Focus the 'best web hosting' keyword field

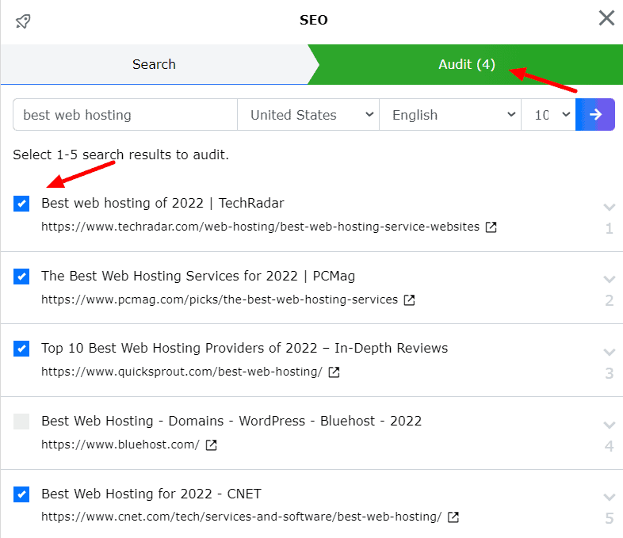125,115
